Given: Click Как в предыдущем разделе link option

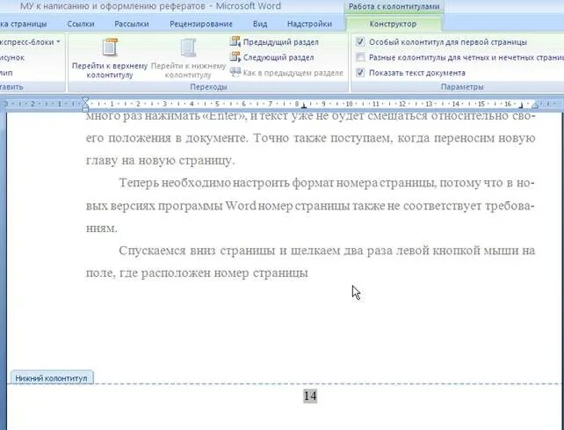Looking at the screenshot, I should tap(286, 73).
